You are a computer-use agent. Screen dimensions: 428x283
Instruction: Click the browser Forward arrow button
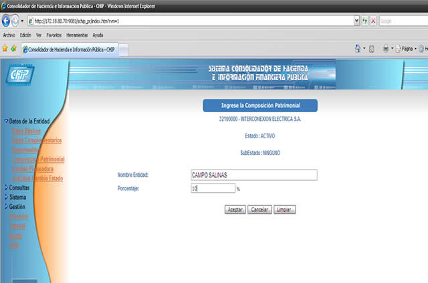point(15,21)
